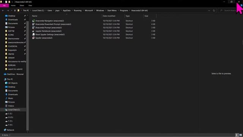
Task: Jump to Roaming in address bar
Action: point(77,11)
